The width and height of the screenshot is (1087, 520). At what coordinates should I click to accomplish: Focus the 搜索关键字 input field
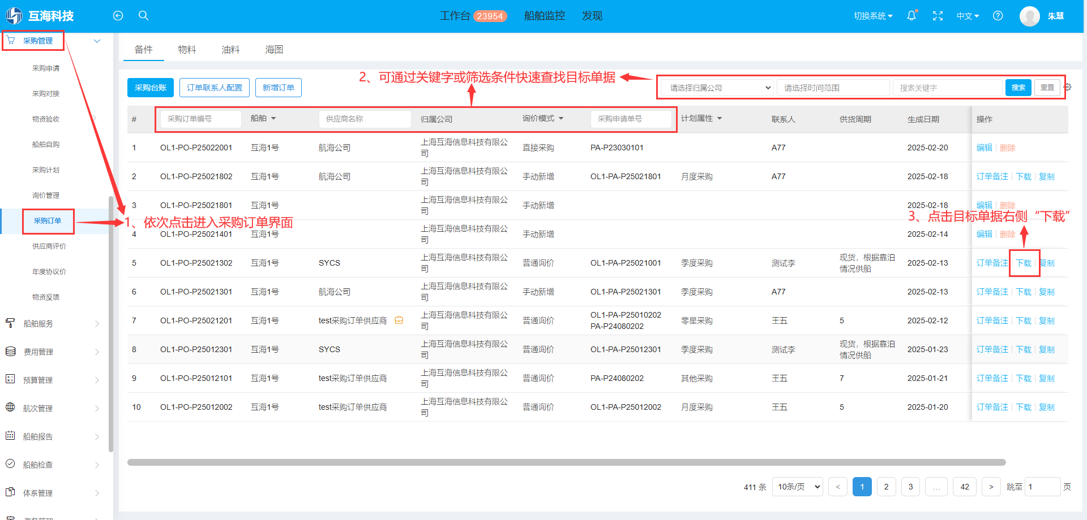coord(948,88)
